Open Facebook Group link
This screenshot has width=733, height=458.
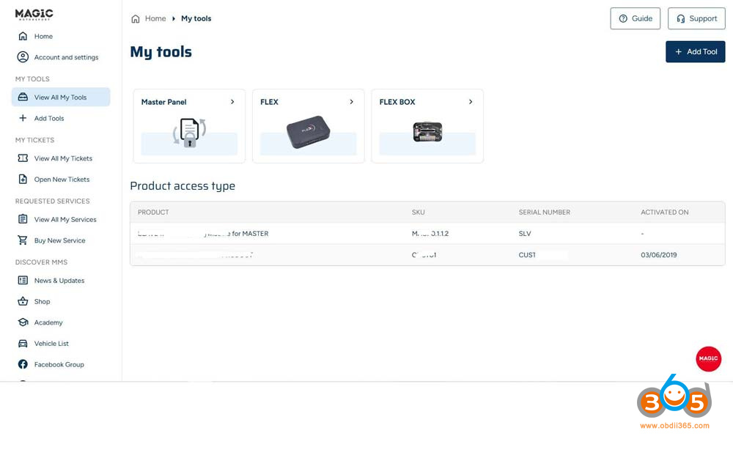(61, 364)
